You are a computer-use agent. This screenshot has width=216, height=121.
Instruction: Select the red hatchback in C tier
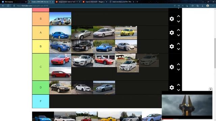(60, 74)
